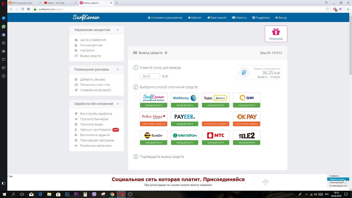Click Пополнить счет +10% link
Image resolution: width=352 pixels, height=198 pixels.
[x=95, y=85]
